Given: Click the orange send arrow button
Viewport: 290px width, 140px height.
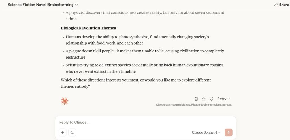Looking at the screenshot, I should coord(229,132).
